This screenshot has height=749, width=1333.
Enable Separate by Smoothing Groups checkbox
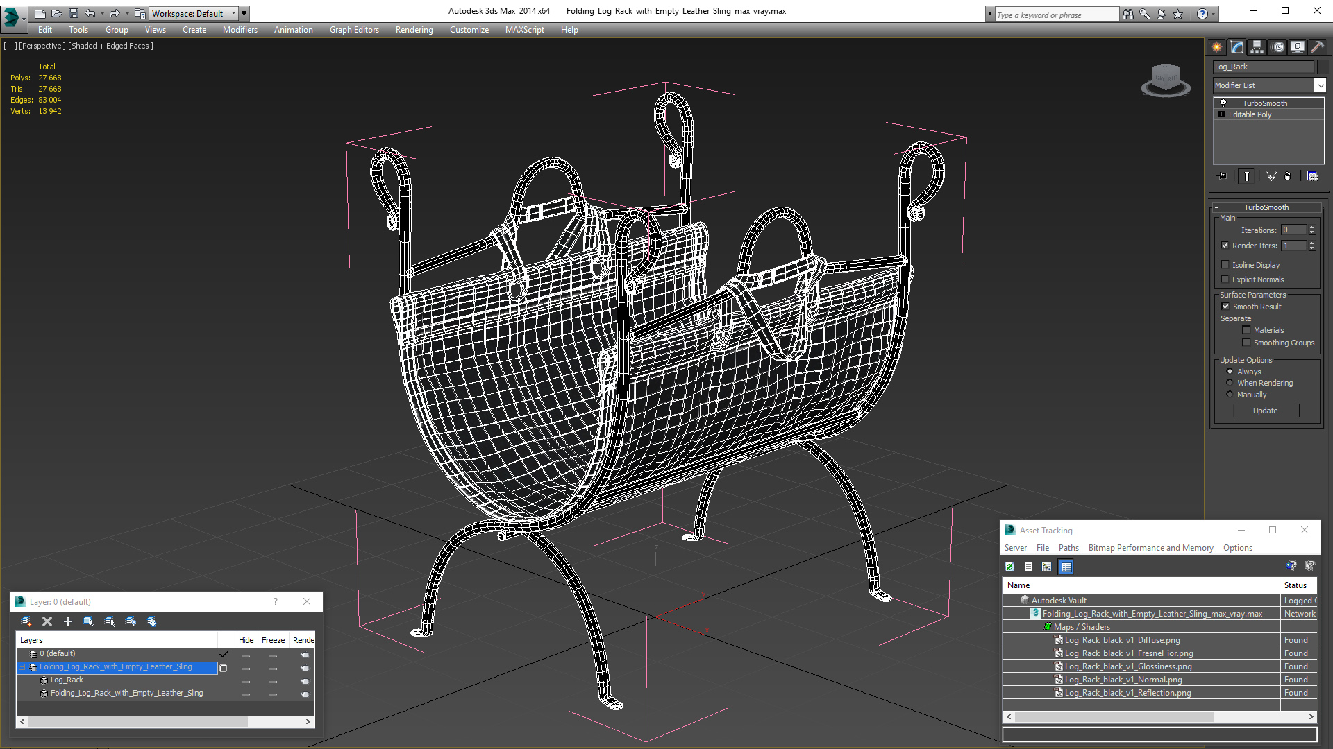pyautogui.click(x=1246, y=343)
